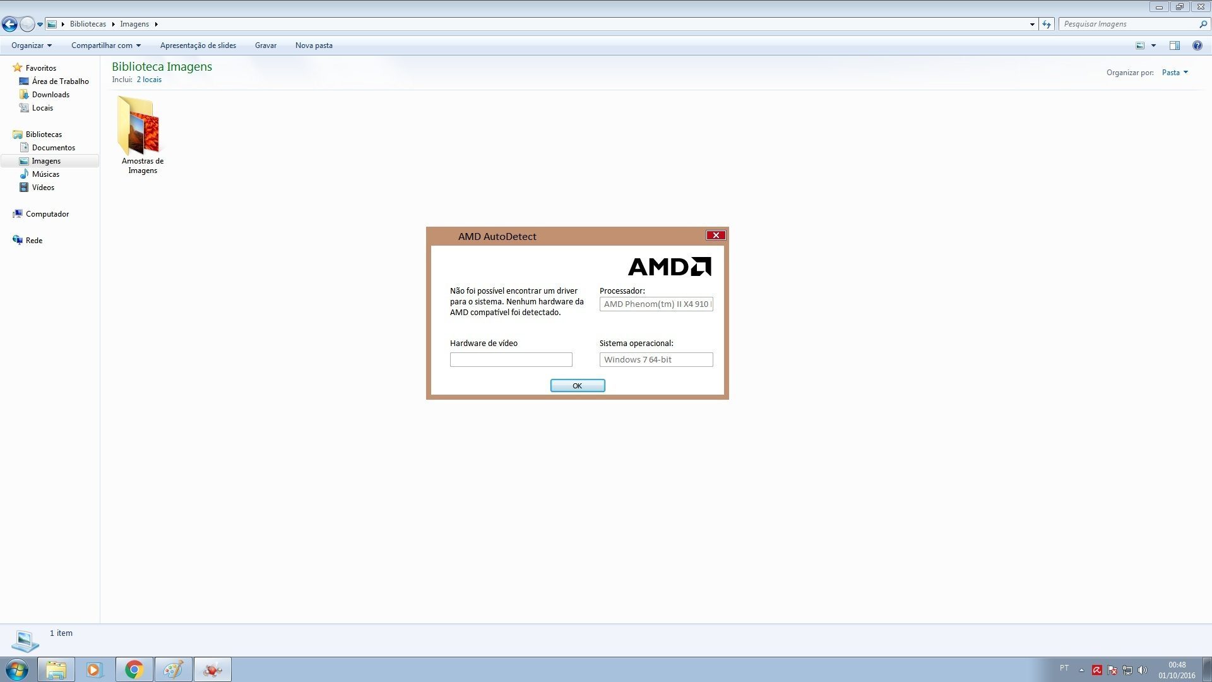Open Windows Media Player from taskbar
This screenshot has height=682, width=1212.
coord(95,669)
